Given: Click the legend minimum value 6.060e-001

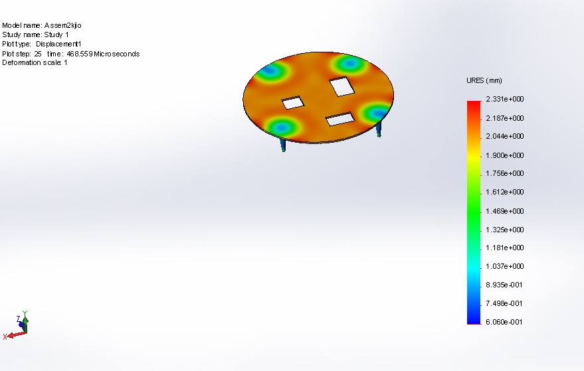Looking at the screenshot, I should 504,322.
